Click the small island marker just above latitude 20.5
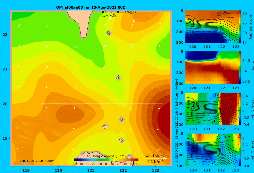Viewport: 254px width, 173px height. pos(118,78)
